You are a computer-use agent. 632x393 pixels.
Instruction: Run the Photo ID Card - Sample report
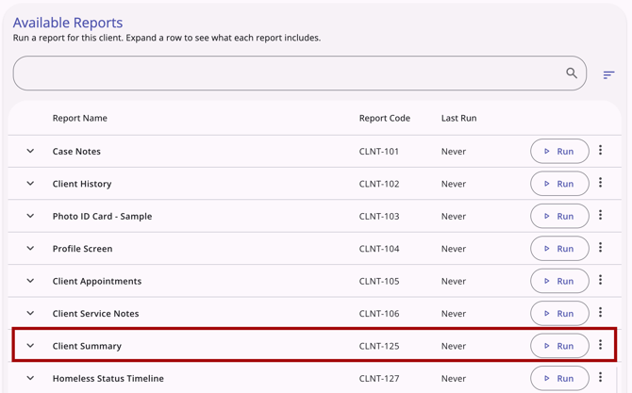[x=559, y=216]
